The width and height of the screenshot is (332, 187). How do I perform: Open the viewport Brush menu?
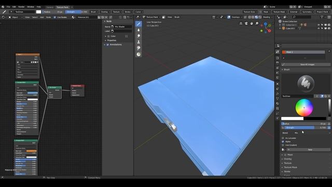(177, 17)
